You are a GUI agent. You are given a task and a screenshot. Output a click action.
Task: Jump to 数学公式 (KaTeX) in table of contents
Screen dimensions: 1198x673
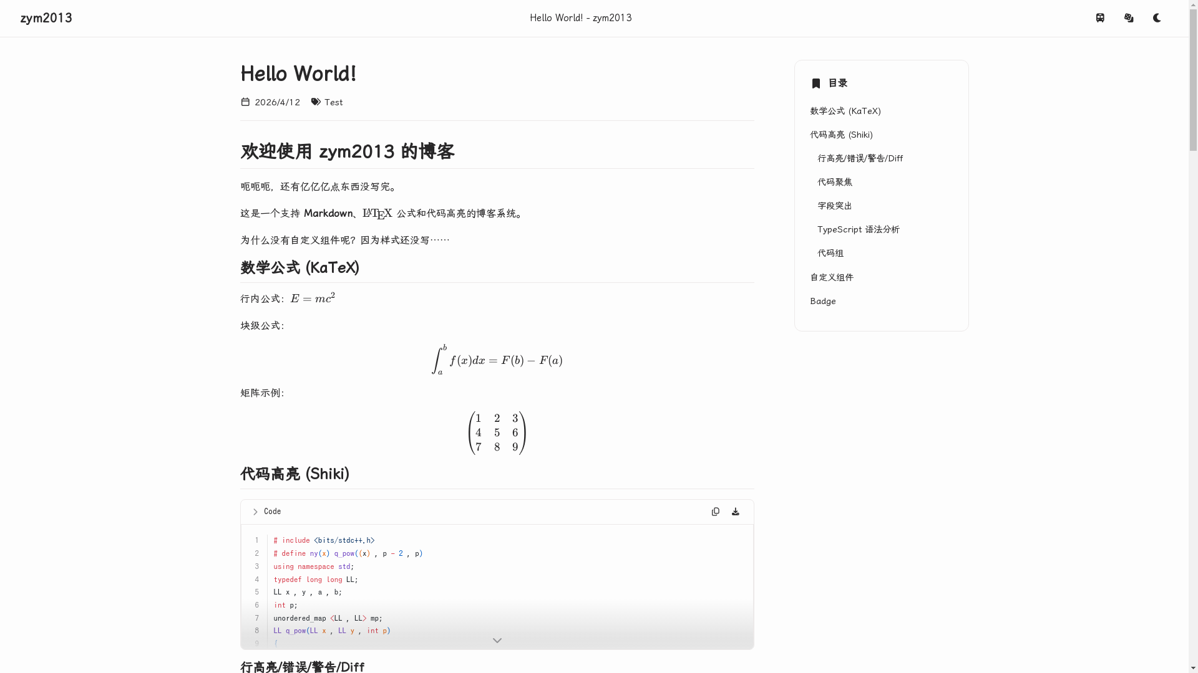click(845, 111)
